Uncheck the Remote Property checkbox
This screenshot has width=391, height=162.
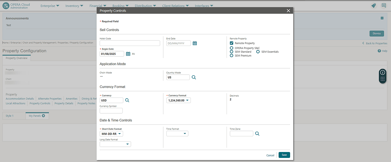coord(232,43)
